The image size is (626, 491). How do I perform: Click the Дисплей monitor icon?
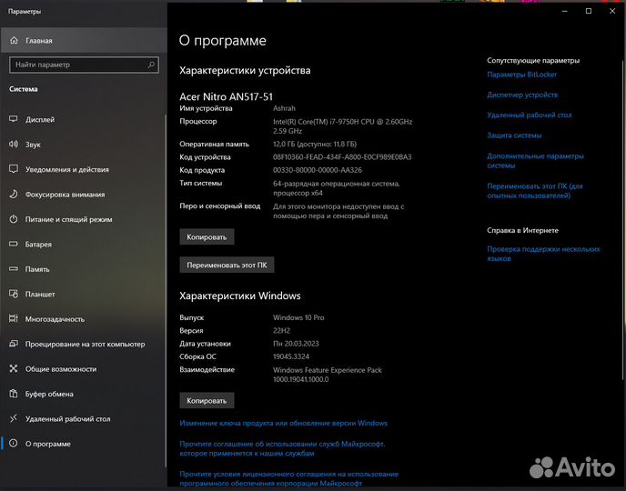[x=14, y=119]
